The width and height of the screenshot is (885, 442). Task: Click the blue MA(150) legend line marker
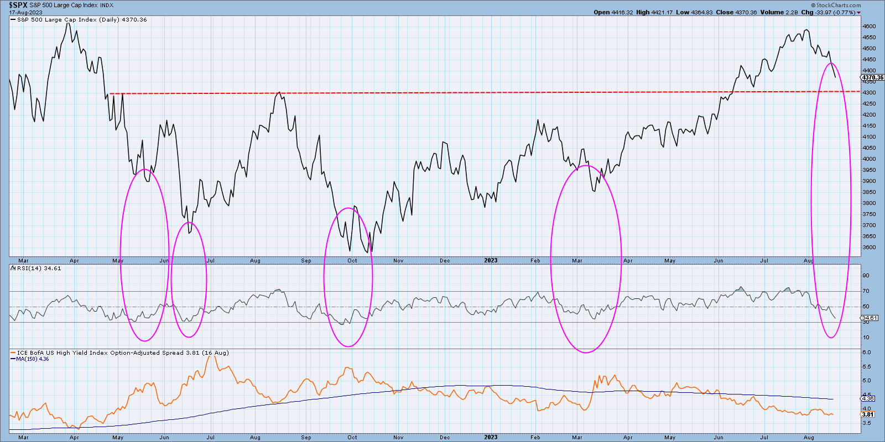[x=13, y=359]
